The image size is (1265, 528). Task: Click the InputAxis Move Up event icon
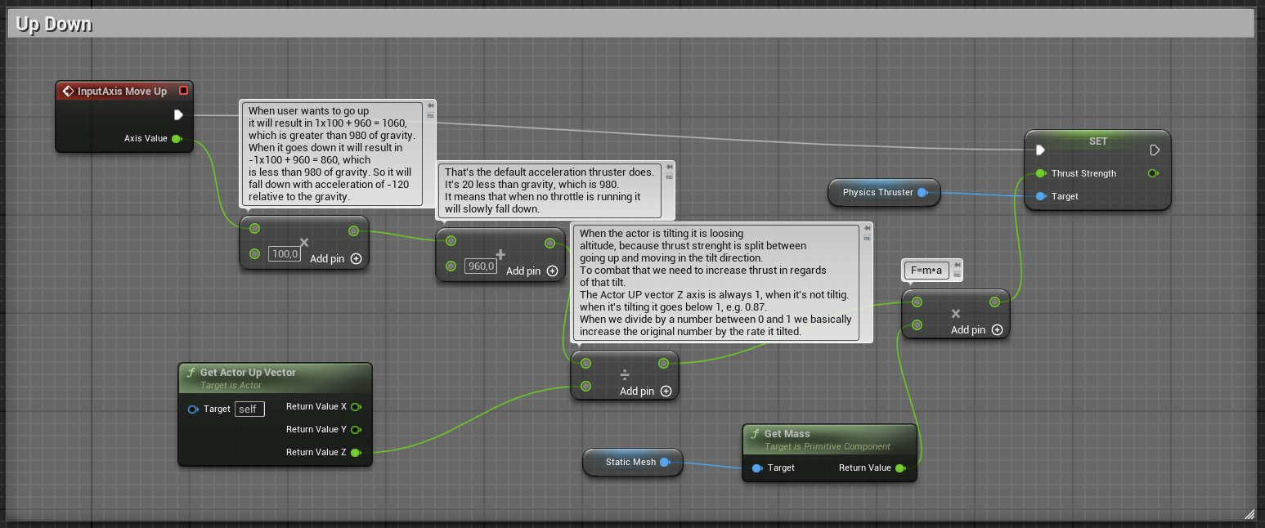point(69,92)
